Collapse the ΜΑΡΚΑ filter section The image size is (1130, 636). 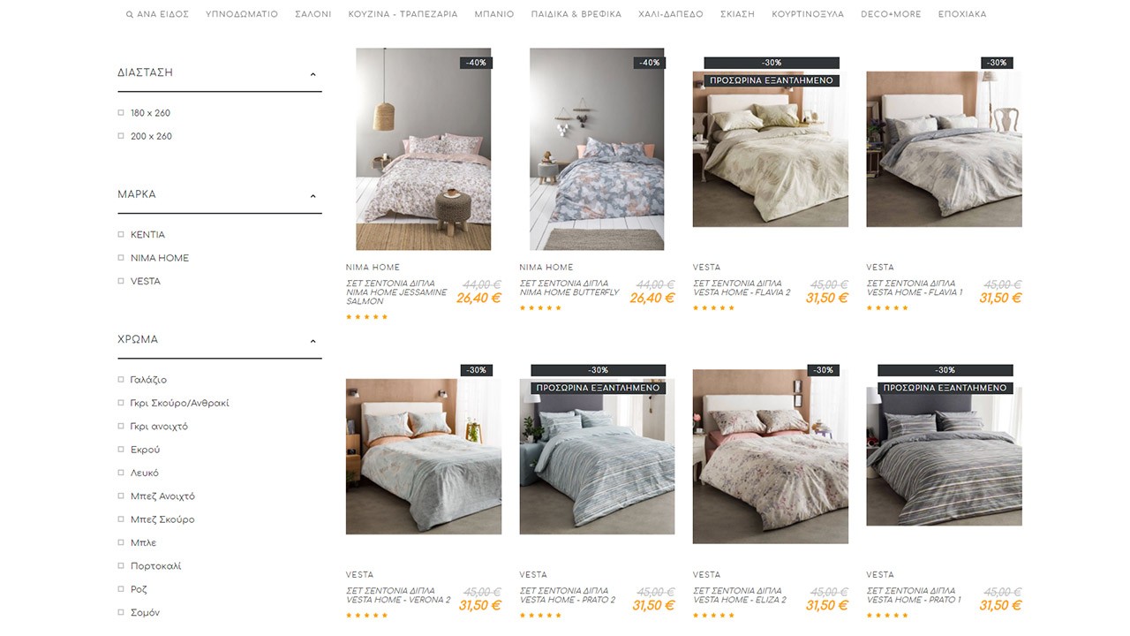click(x=313, y=196)
